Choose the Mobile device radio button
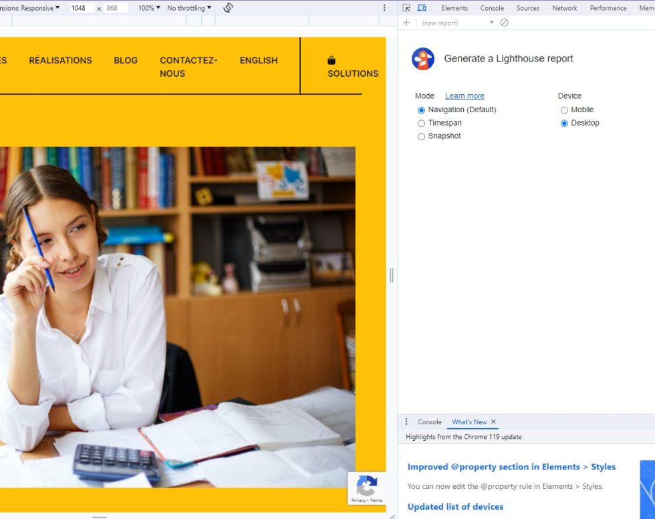The height and width of the screenshot is (519, 655). 564,110
